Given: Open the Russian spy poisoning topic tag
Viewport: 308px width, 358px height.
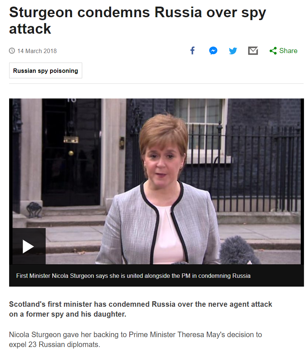Looking at the screenshot, I should coord(46,71).
